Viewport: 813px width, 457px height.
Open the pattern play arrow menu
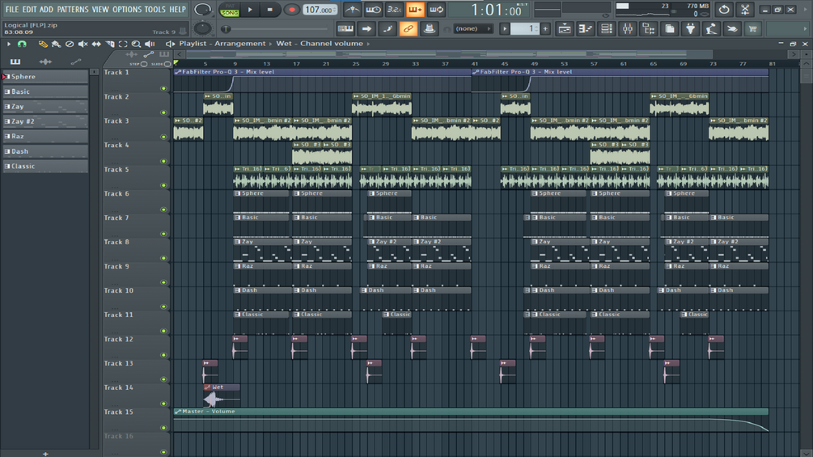(505, 29)
